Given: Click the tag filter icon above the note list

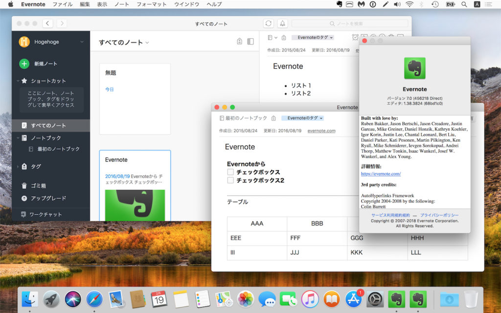Looking at the screenshot, I should click(x=239, y=41).
